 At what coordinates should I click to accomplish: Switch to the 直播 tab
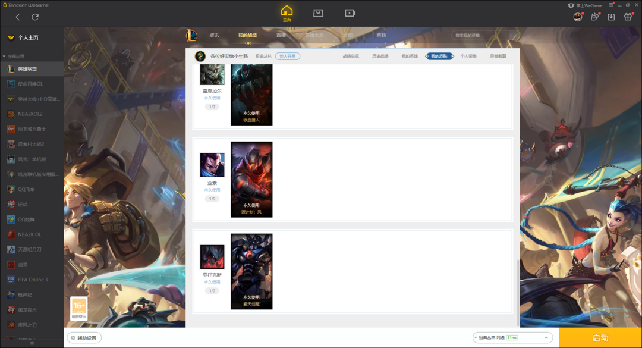[x=281, y=35]
